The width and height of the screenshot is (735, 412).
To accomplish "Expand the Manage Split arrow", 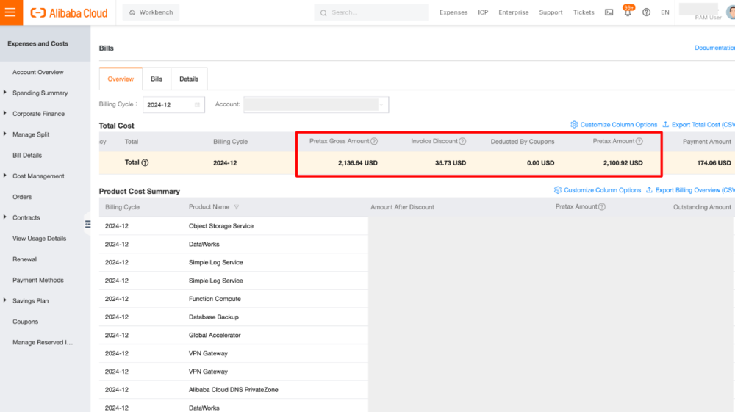I will 4,134.
